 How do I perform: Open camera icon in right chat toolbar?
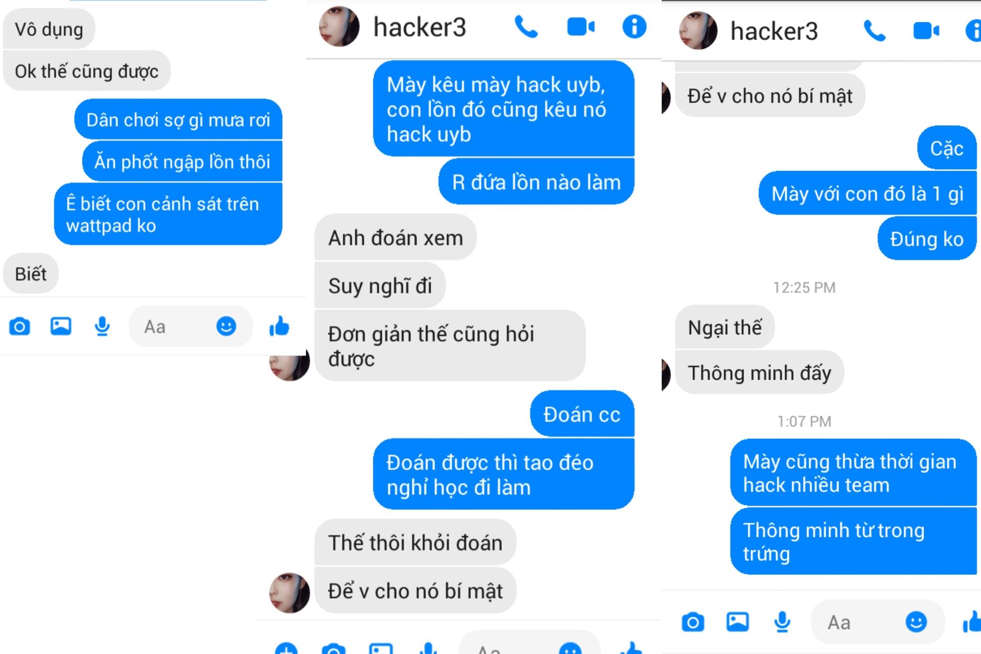693,622
